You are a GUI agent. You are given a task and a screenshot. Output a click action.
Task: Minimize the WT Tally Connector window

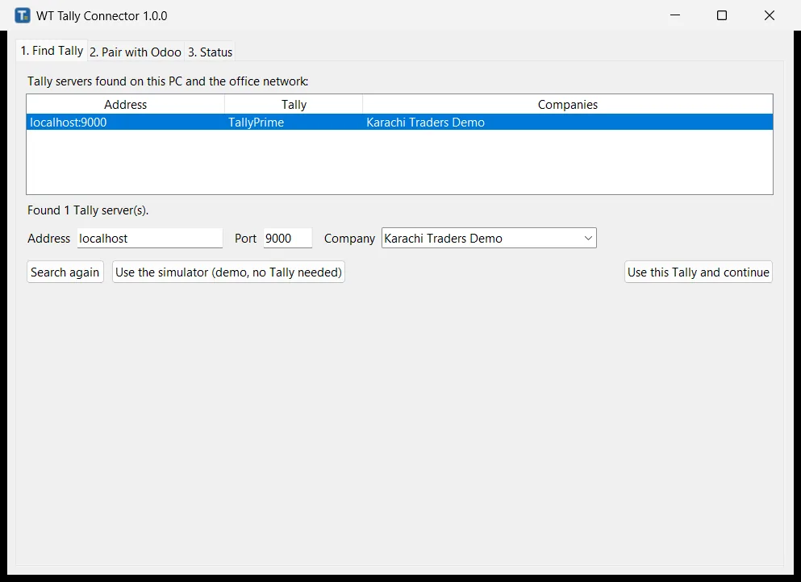(675, 15)
